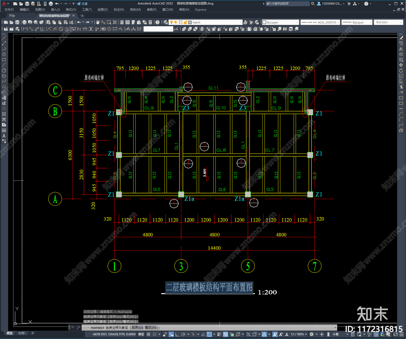This screenshot has height=339, width=406.
Task: Open the ByColor plot style dropdown
Action: (x=388, y=22)
